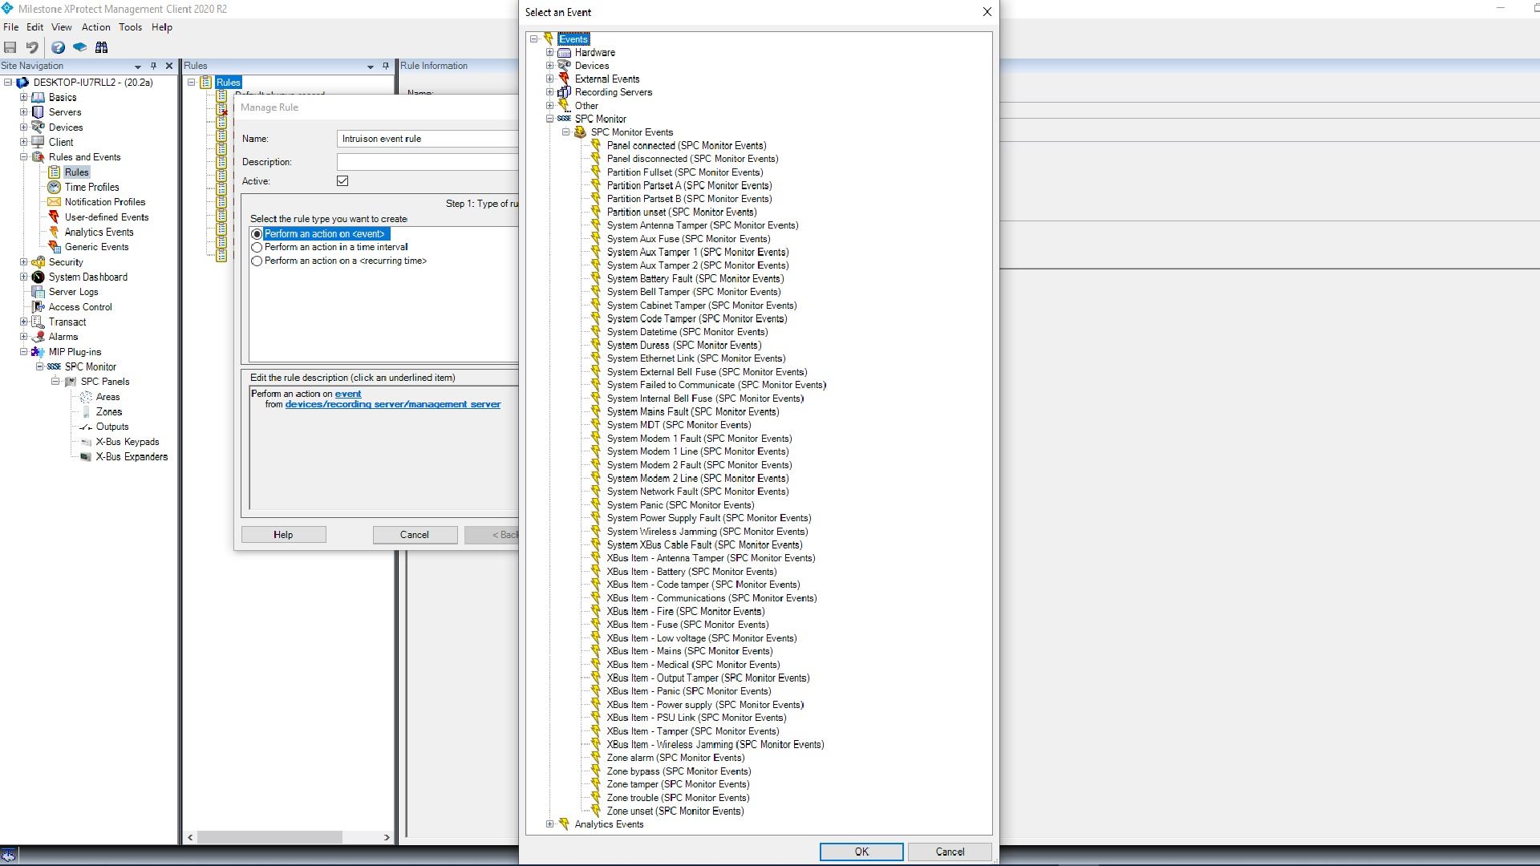Image resolution: width=1540 pixels, height=866 pixels.
Task: Expand the Security node in Site Navigation
Action: 24,262
